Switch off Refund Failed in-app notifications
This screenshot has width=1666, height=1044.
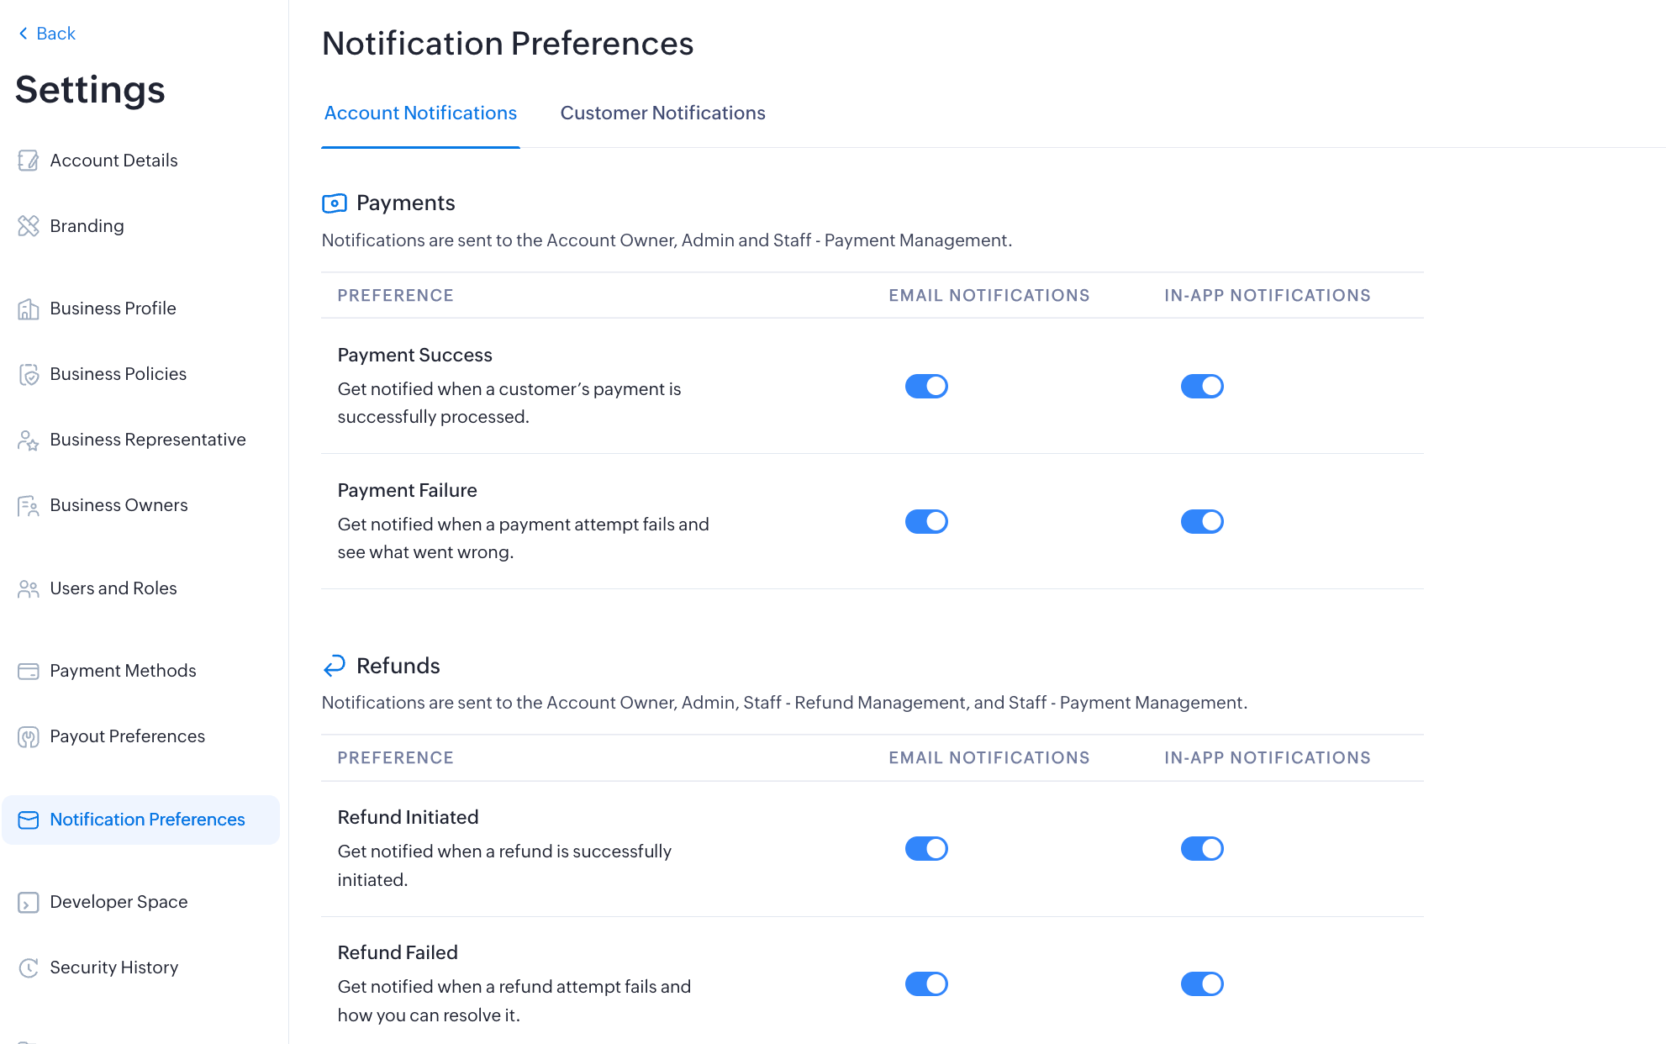1202,984
